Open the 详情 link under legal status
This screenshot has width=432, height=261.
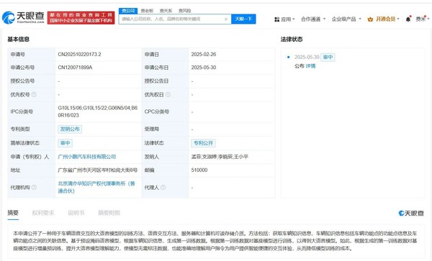pos(310,66)
